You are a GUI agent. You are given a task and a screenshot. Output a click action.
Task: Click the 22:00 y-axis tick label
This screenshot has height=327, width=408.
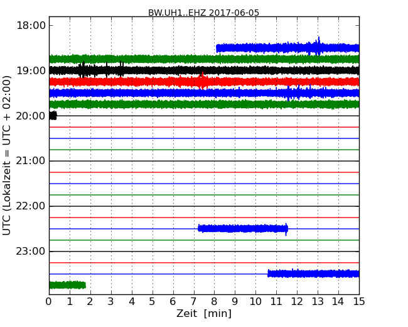30,206
